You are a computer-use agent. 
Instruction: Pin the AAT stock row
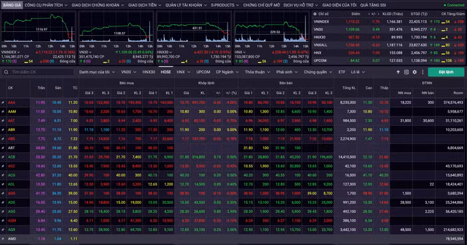pyautogui.click(x=3, y=121)
